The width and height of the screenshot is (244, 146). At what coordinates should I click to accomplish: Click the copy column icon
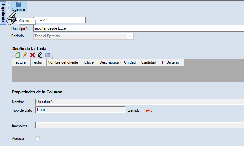(40, 55)
